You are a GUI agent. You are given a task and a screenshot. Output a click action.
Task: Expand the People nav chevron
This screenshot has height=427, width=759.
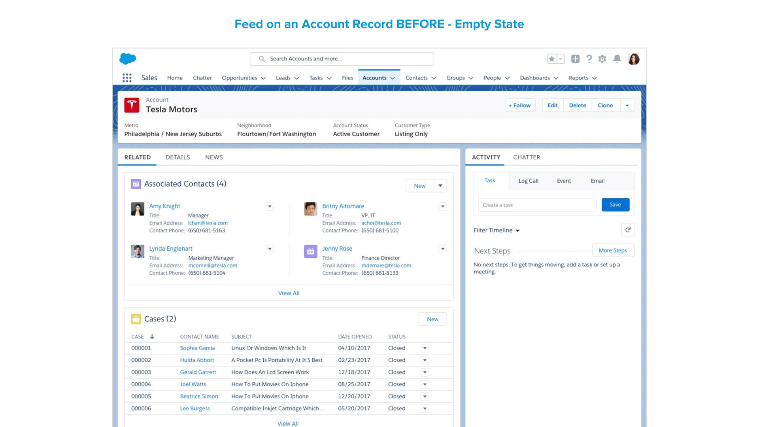[x=507, y=78]
